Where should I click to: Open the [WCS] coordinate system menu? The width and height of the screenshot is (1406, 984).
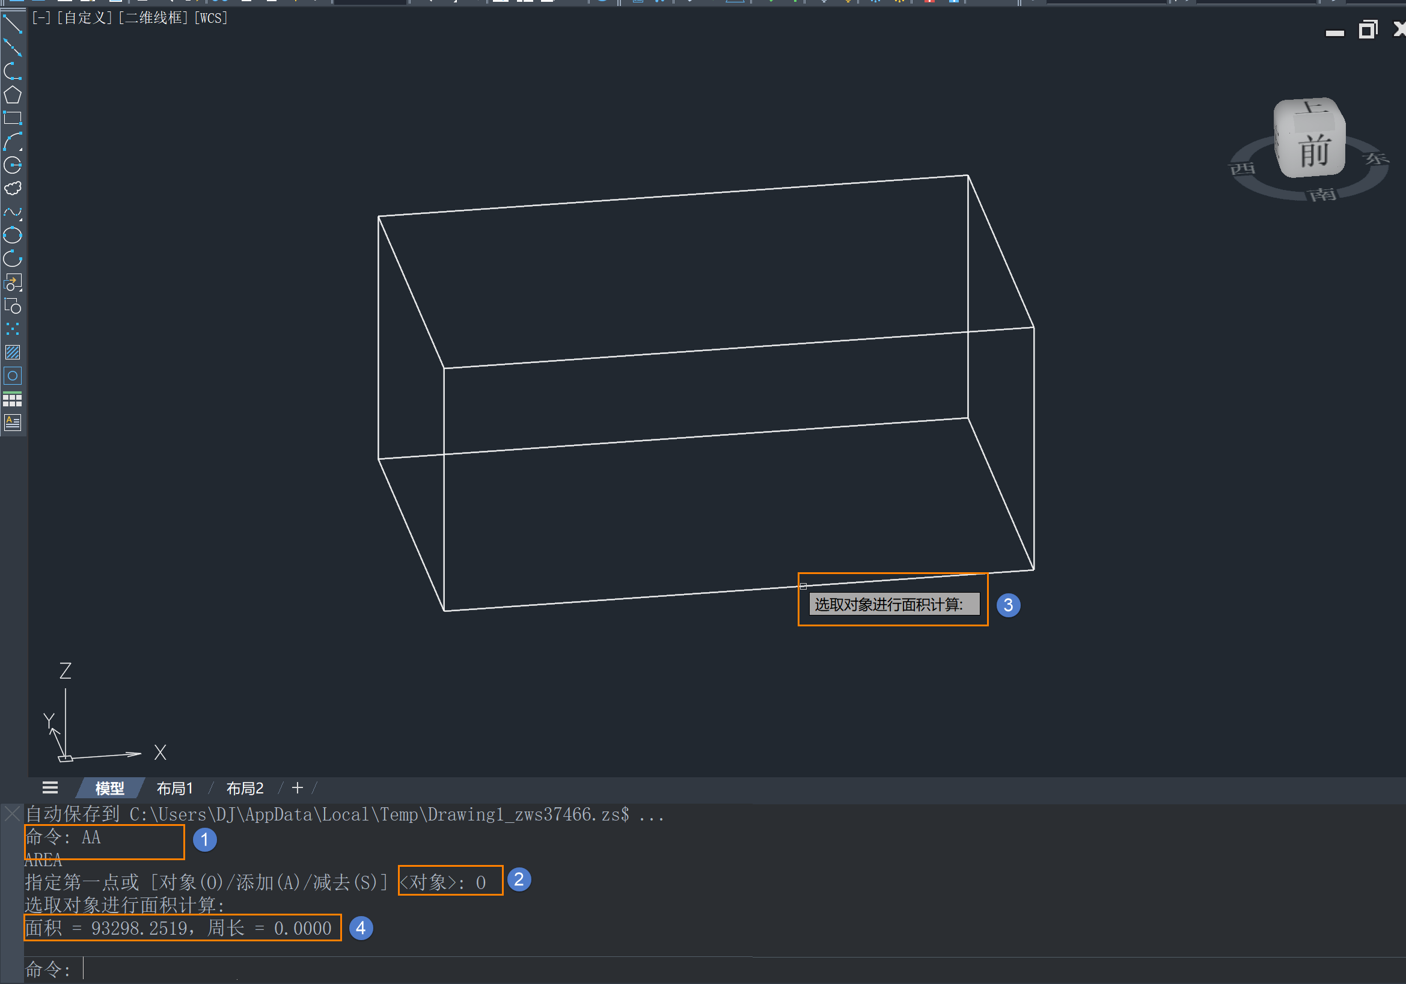(210, 18)
